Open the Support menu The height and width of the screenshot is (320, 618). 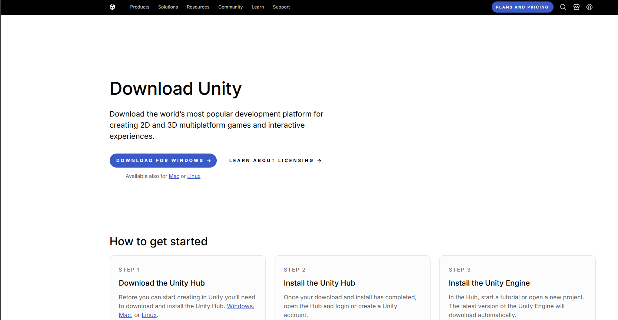click(281, 7)
